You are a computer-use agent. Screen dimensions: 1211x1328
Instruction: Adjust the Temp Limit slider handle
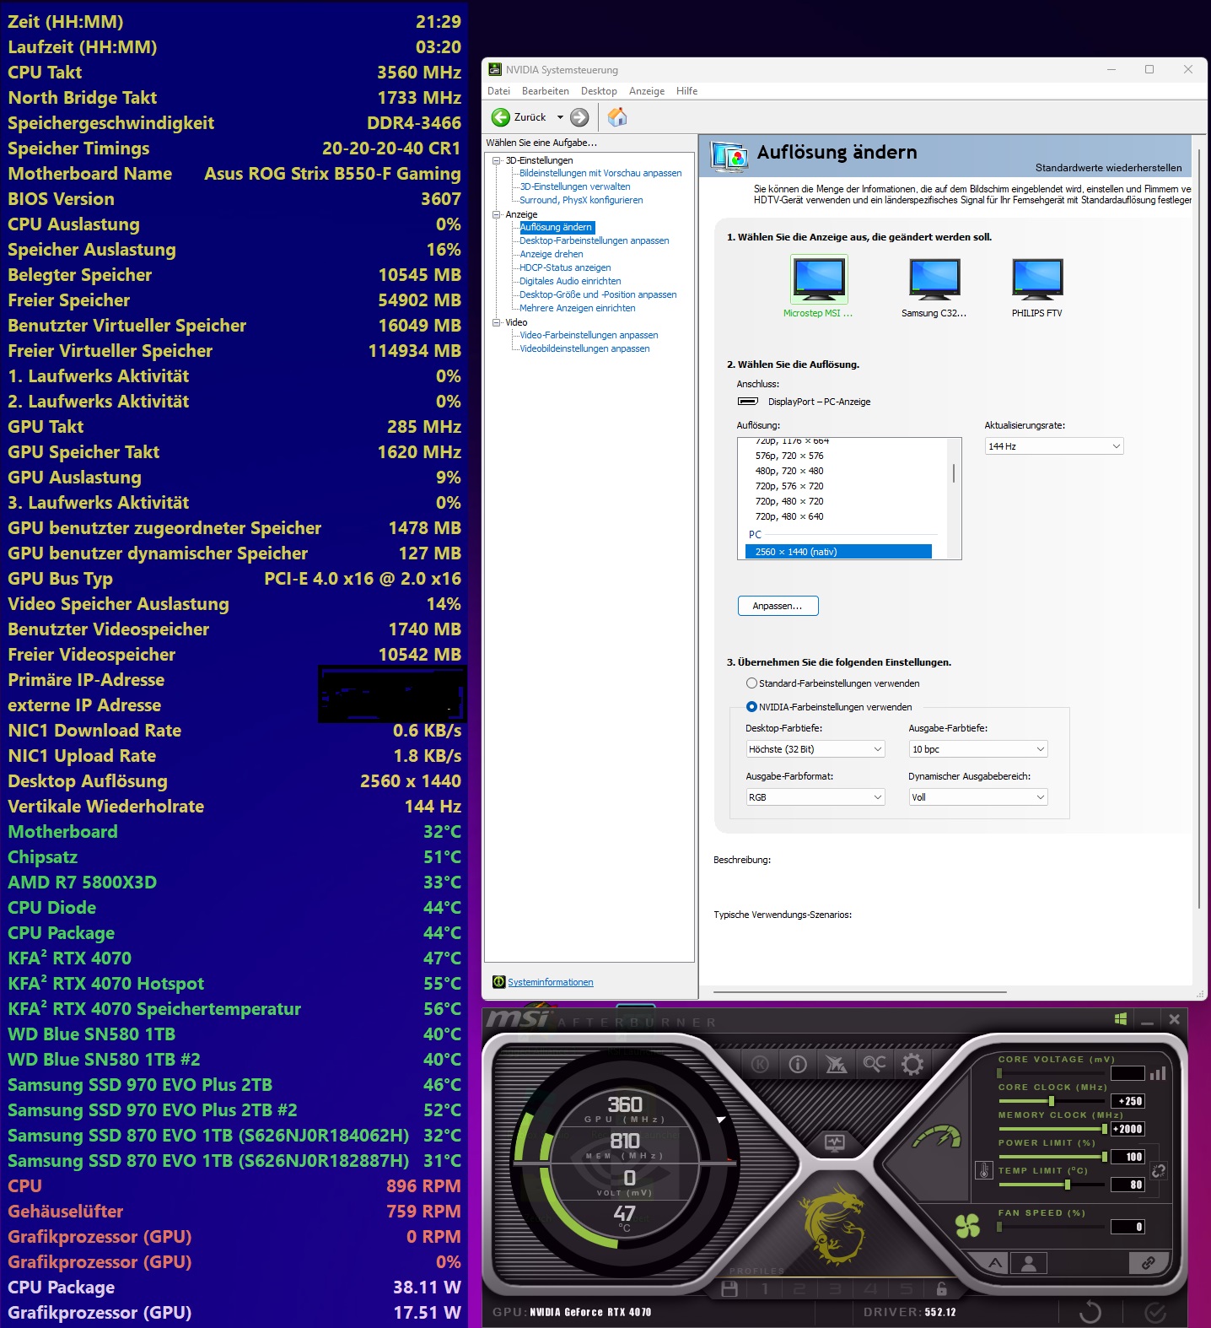coord(1068,1185)
